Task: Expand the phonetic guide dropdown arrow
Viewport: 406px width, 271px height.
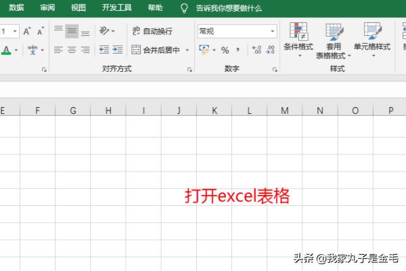Action: click(43, 49)
